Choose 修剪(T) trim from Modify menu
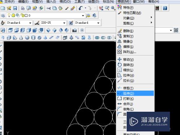 click(135, 88)
